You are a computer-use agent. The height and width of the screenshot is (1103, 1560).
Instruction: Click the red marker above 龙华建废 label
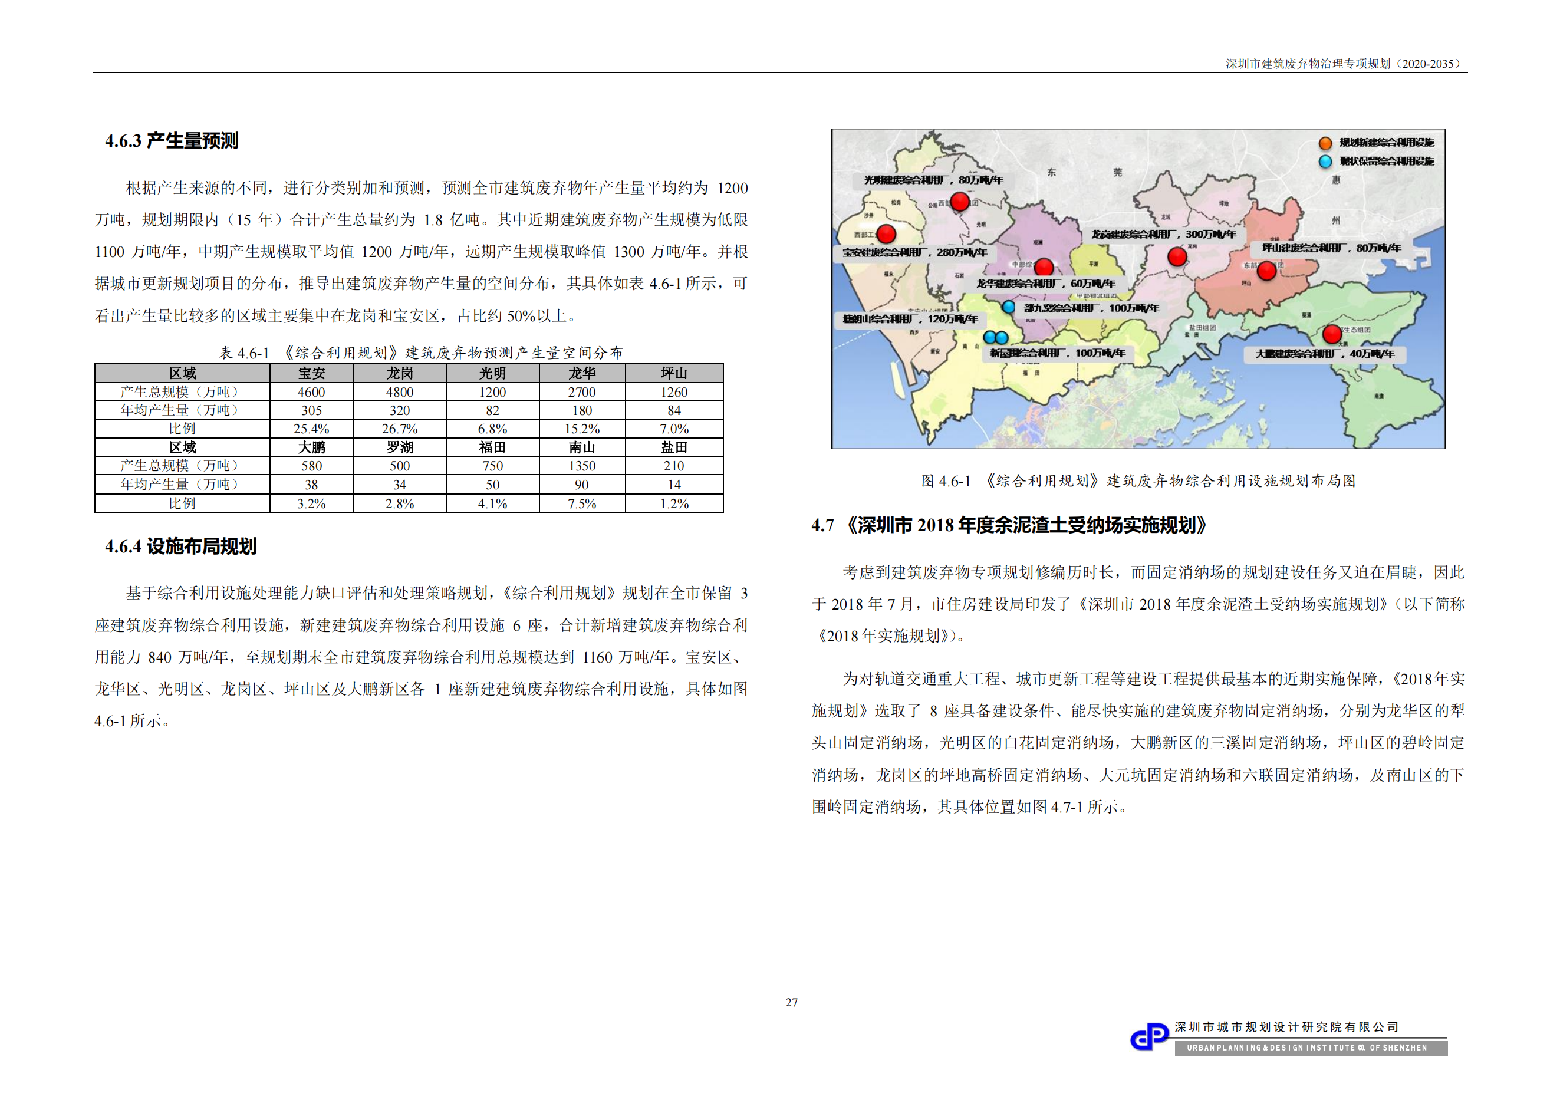tap(1044, 267)
